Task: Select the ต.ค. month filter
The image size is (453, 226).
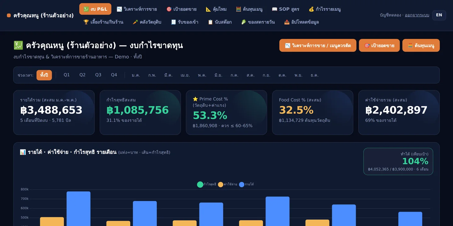Action: (x=282, y=75)
